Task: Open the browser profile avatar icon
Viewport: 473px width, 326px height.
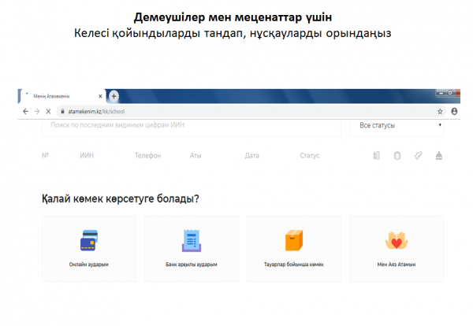Action: [455, 112]
